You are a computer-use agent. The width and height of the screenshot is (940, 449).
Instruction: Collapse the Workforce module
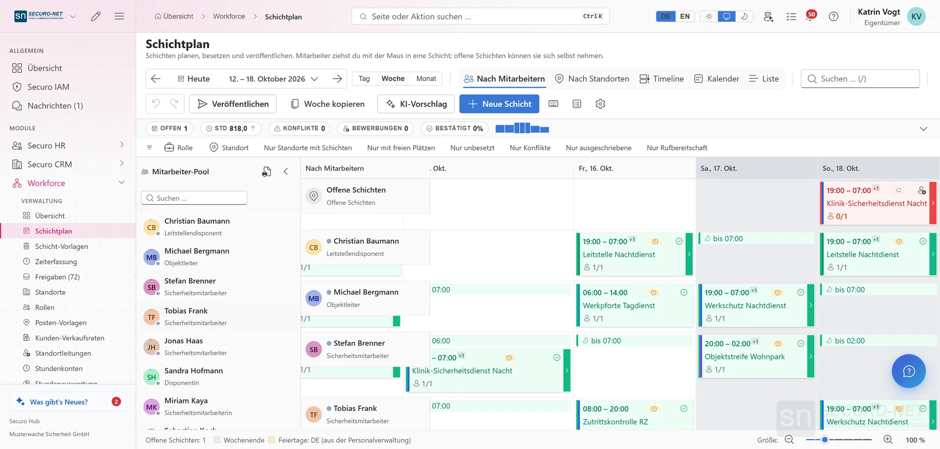click(122, 182)
